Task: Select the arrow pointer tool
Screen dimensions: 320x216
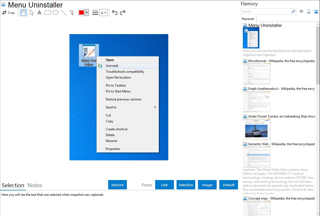Action: point(32,13)
